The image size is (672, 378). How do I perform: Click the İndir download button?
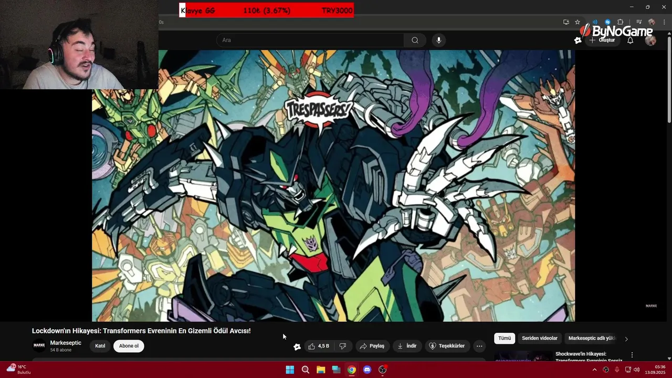coord(407,346)
